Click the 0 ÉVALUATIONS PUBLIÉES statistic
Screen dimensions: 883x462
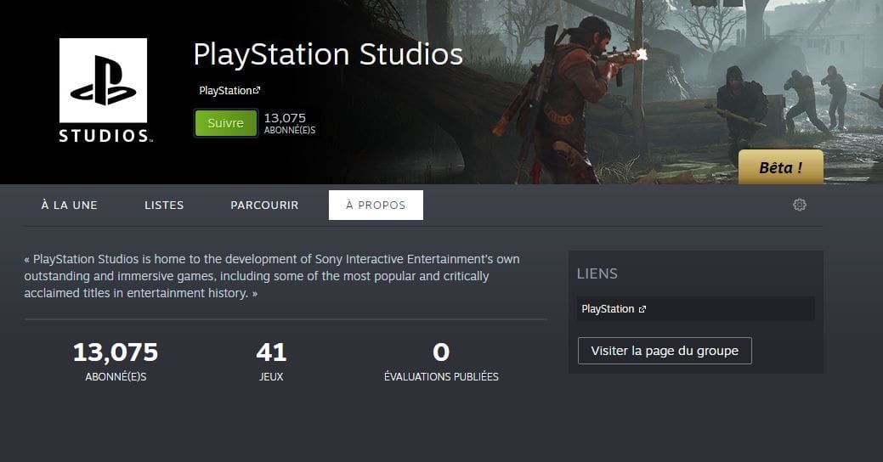(x=441, y=361)
